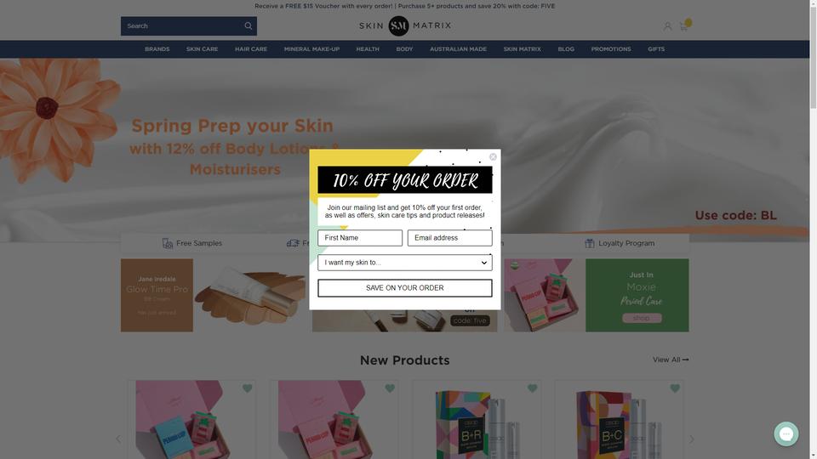Favorite the first new product heart

click(247, 388)
